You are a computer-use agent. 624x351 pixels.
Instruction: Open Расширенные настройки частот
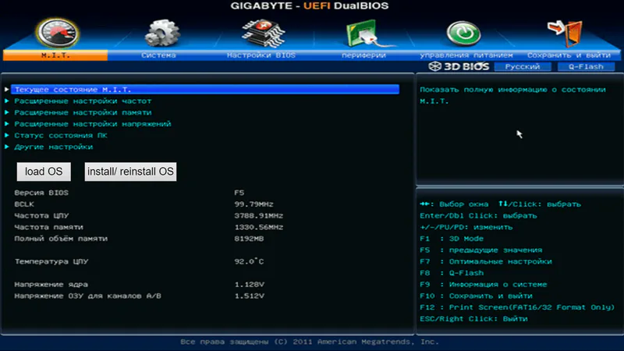[83, 101]
